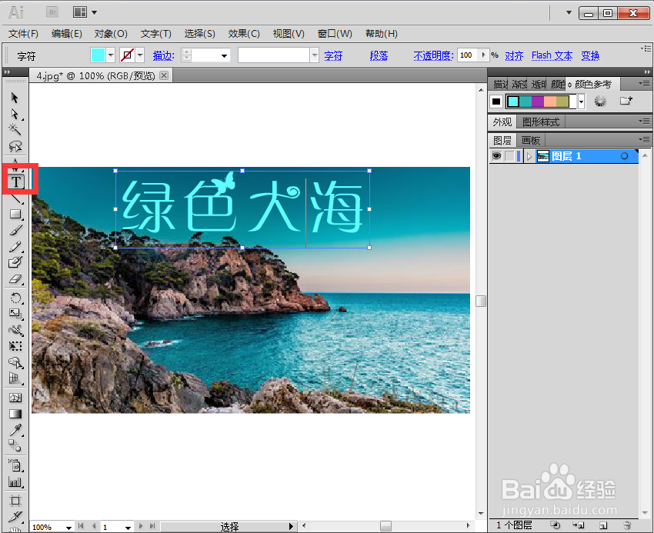Open the Layers panel options menu
This screenshot has height=533, width=654.
645,139
